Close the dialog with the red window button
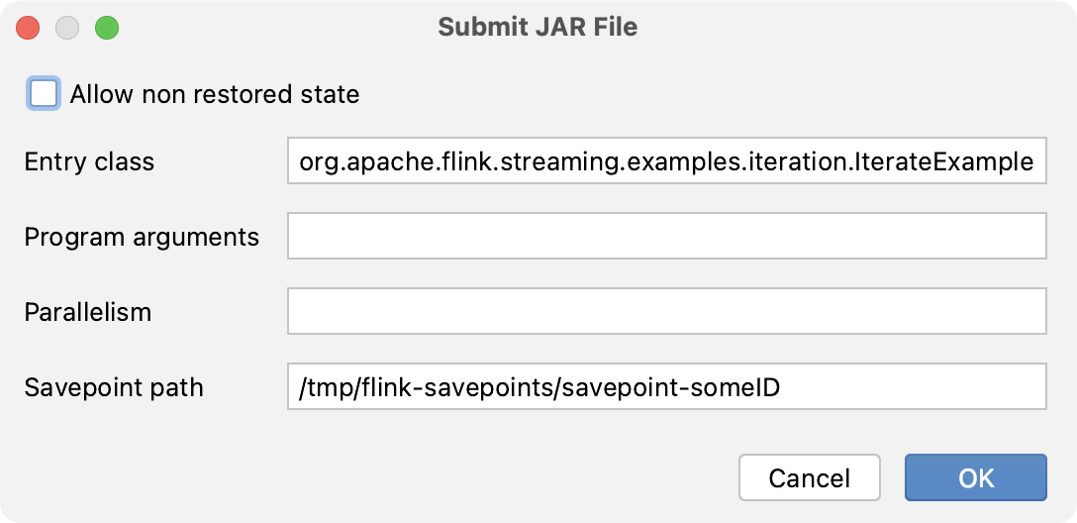The image size is (1077, 523). click(x=29, y=28)
